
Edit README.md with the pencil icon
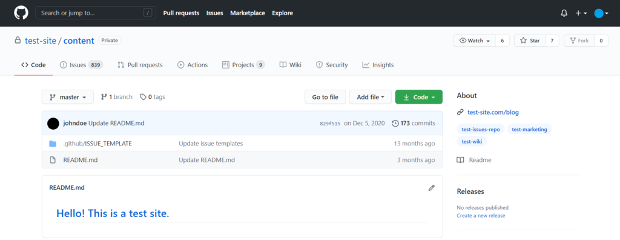coord(431,188)
